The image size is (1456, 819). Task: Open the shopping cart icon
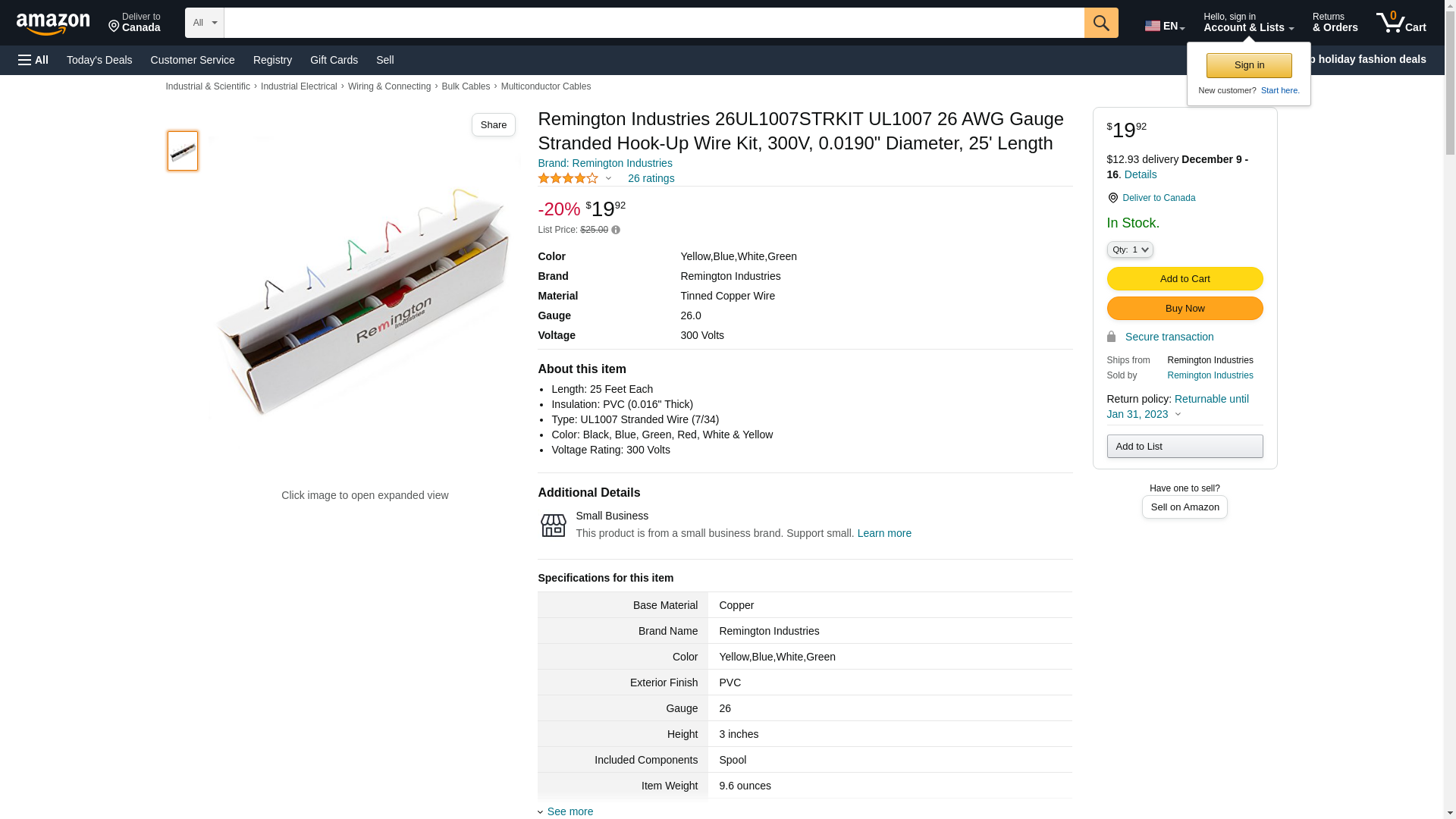coord(1401,23)
